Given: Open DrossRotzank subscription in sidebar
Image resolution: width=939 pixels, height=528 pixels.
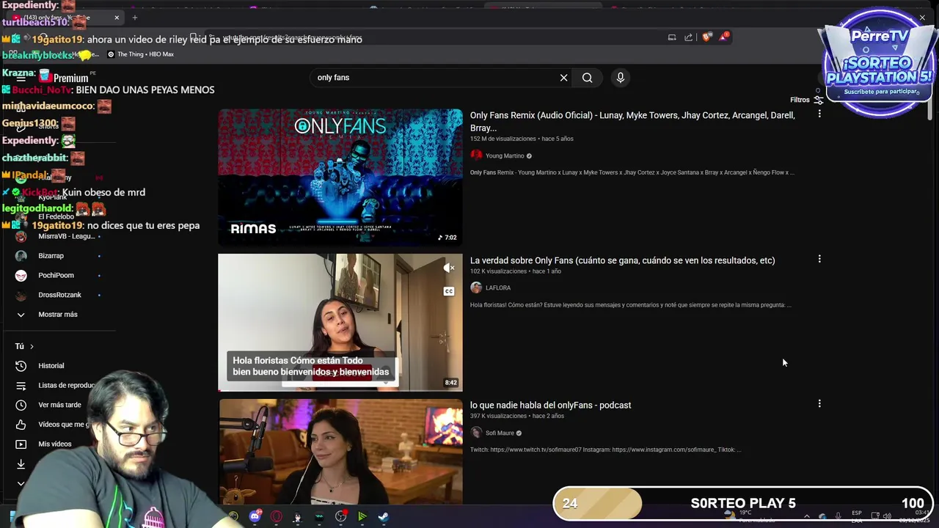Looking at the screenshot, I should coord(59,295).
